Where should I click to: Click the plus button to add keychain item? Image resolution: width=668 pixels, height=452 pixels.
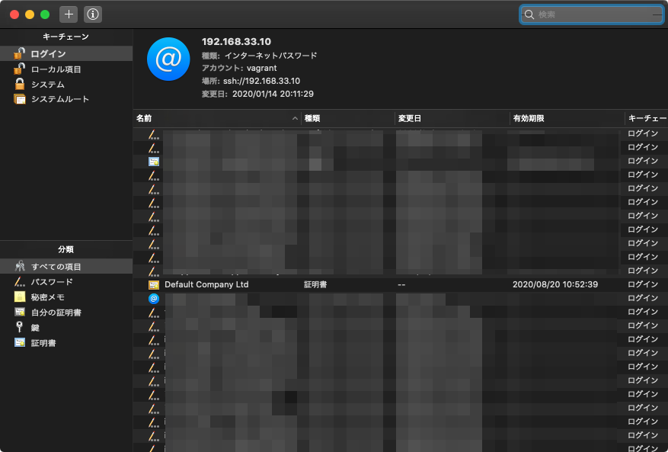pyautogui.click(x=69, y=14)
